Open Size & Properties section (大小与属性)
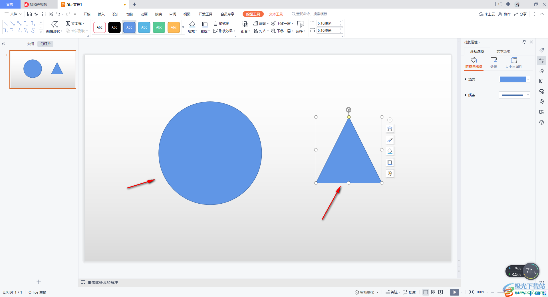Screen dimensions: 548x297 pyautogui.click(x=514, y=63)
